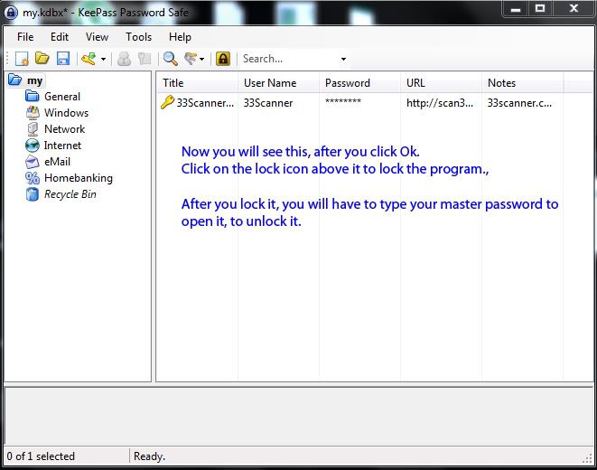Open the File menu
Screen dimensions: 597x470
25,37
